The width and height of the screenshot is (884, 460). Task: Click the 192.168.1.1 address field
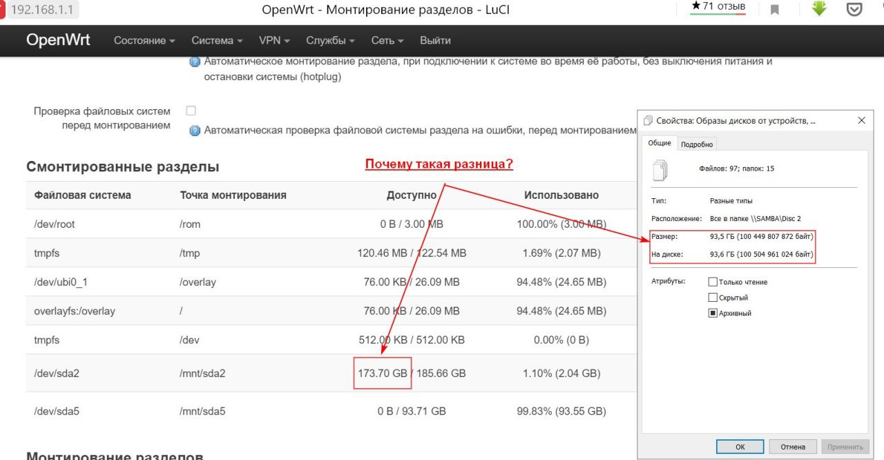(43, 10)
